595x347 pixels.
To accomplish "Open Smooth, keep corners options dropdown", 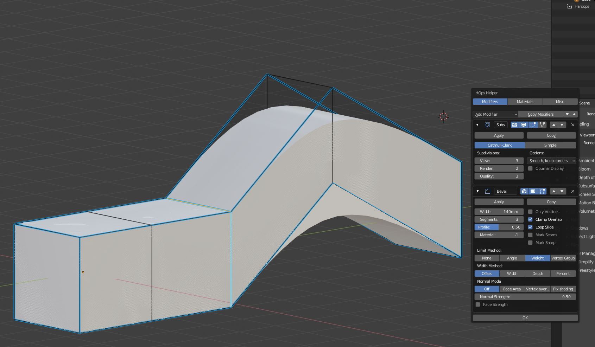I will (552, 161).
